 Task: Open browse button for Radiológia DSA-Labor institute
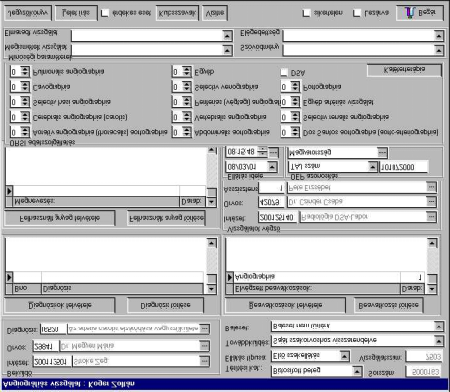[431, 217]
